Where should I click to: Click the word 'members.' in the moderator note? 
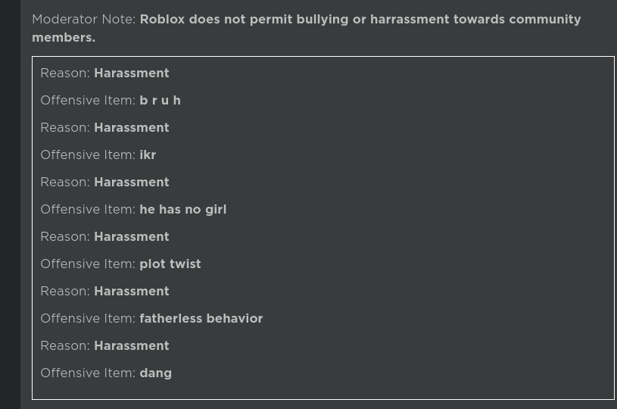64,38
